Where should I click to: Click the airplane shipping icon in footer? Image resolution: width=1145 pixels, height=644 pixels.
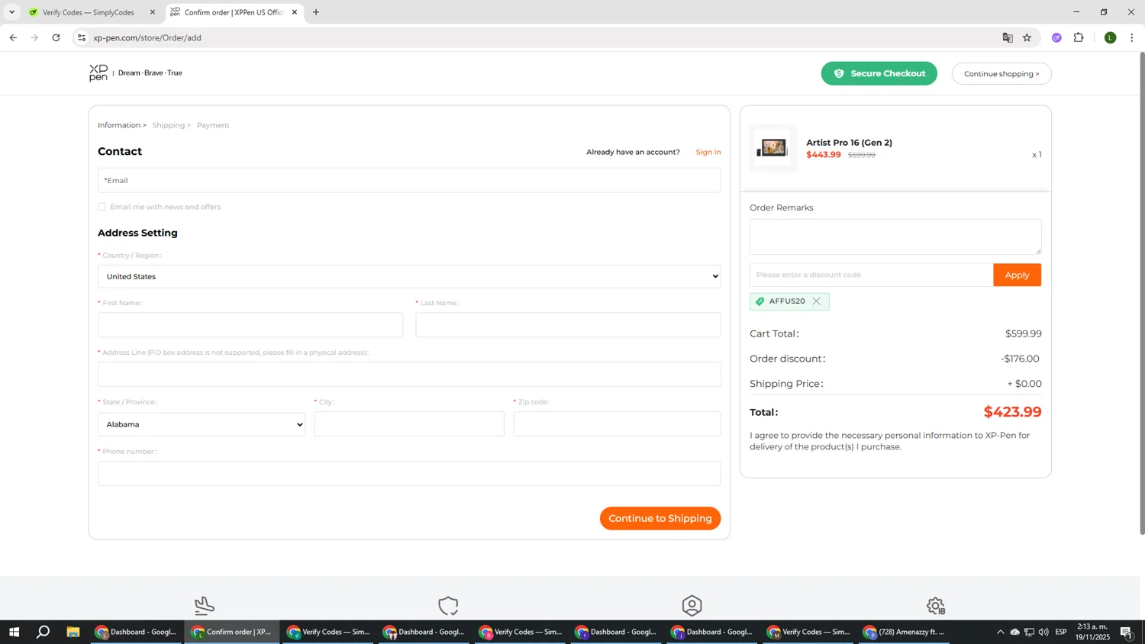(204, 606)
